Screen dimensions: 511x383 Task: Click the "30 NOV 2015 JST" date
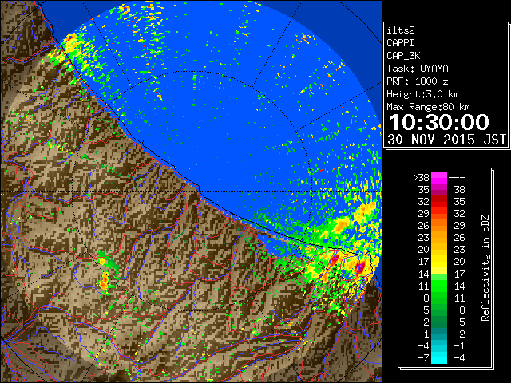[446, 140]
